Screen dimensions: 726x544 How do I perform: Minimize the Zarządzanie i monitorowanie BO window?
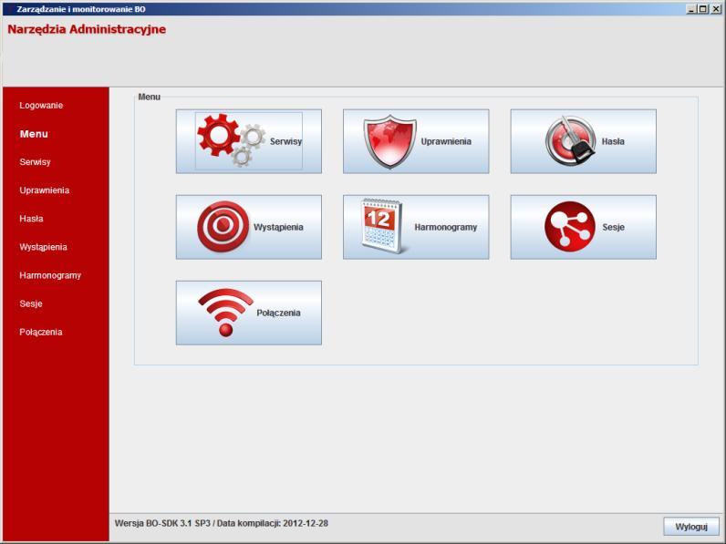click(691, 9)
